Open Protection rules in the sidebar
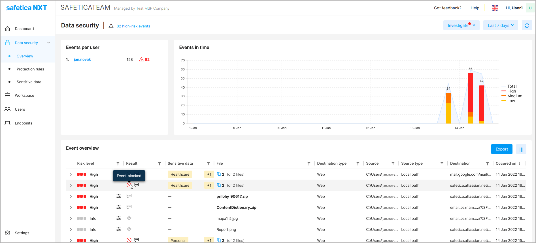 tap(30, 69)
